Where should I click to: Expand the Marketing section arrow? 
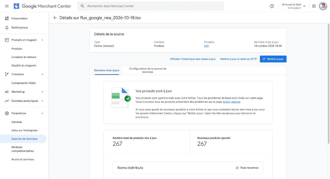[42, 92]
